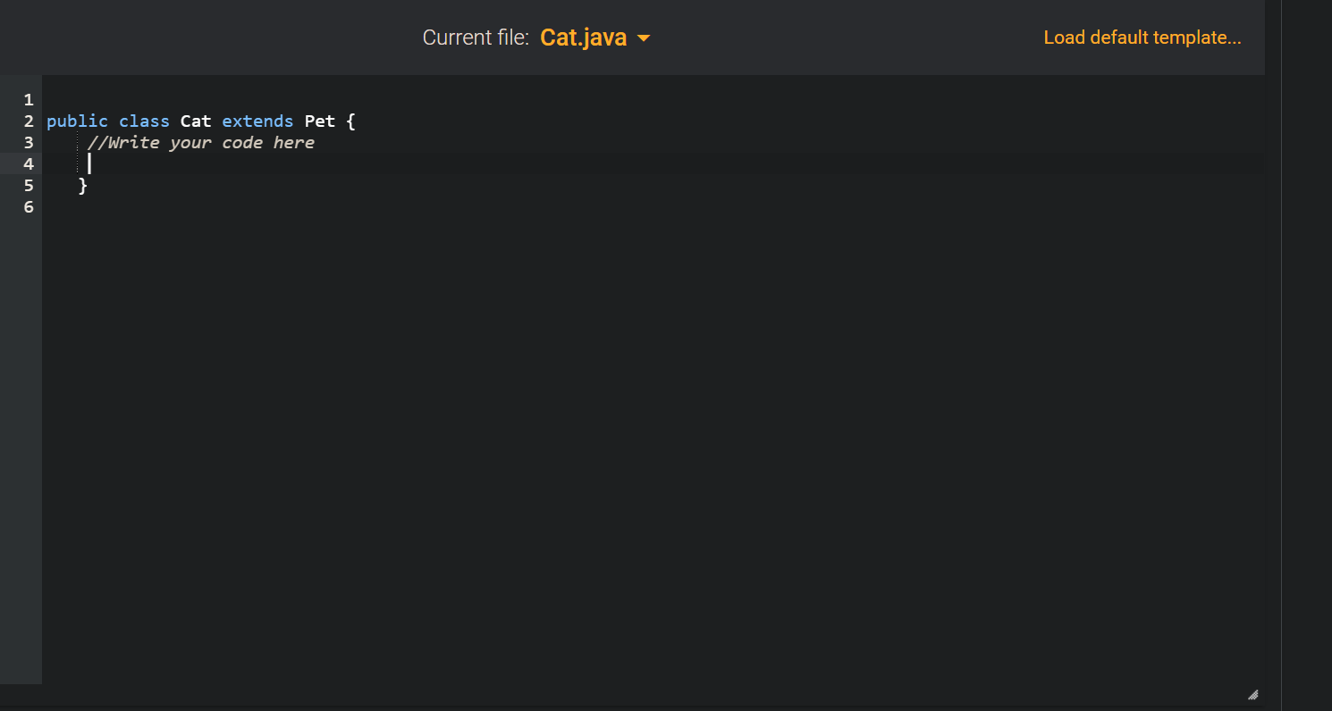Click the class name Cat in code
Image resolution: width=1332 pixels, height=711 pixels.
coord(196,121)
